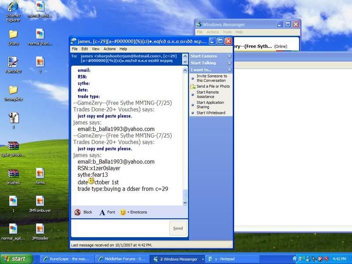Minimize the james conversation window
352x264 pixels.
[213, 41]
